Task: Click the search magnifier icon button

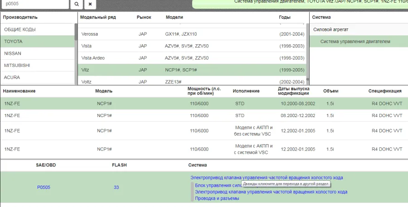Action: coord(77,4)
